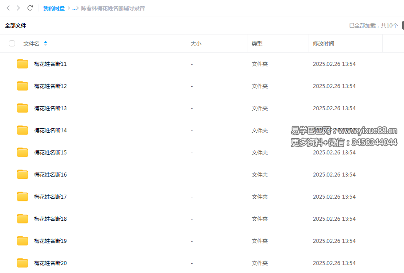The width and height of the screenshot is (404, 273).
Task: Select the 梅花姓名断14 file row
Action: click(133, 131)
